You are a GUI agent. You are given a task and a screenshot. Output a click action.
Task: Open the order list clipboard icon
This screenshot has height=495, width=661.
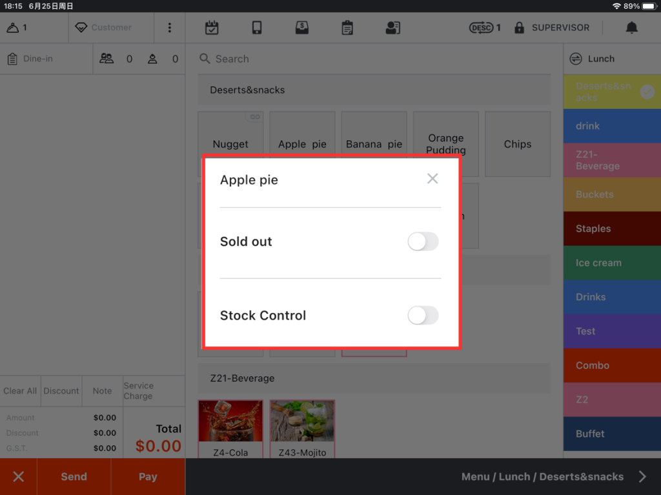coord(347,28)
